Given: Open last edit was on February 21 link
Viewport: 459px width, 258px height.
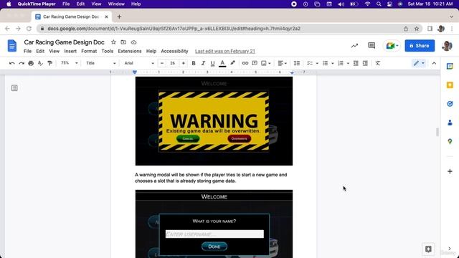Looking at the screenshot, I should [x=225, y=51].
